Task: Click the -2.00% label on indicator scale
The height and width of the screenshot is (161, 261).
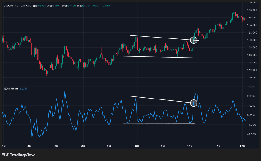Action: [251, 134]
